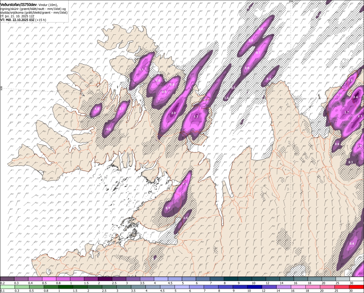Viewport: 364px width, 293px height.
Task: Pick the medium green 0.5 rain legend swatch
Action: pyautogui.click(x=37, y=287)
